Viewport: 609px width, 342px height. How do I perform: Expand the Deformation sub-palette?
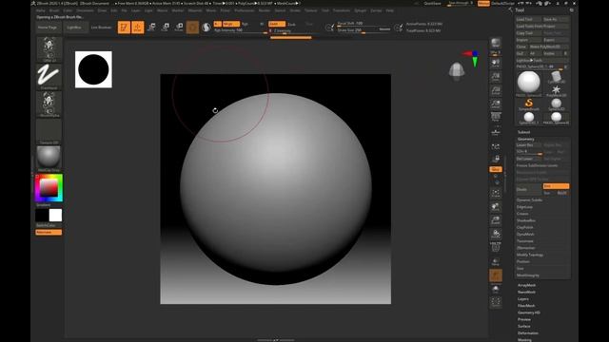[528, 333]
